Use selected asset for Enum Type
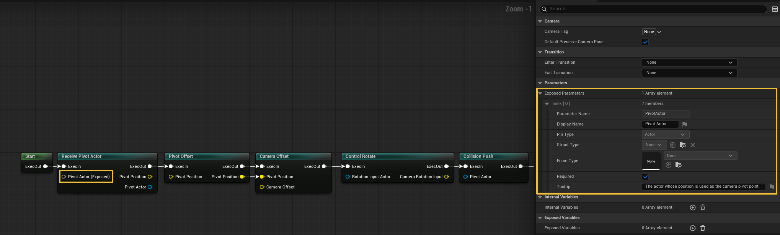Screen dimensions: 780x235 point(668,165)
